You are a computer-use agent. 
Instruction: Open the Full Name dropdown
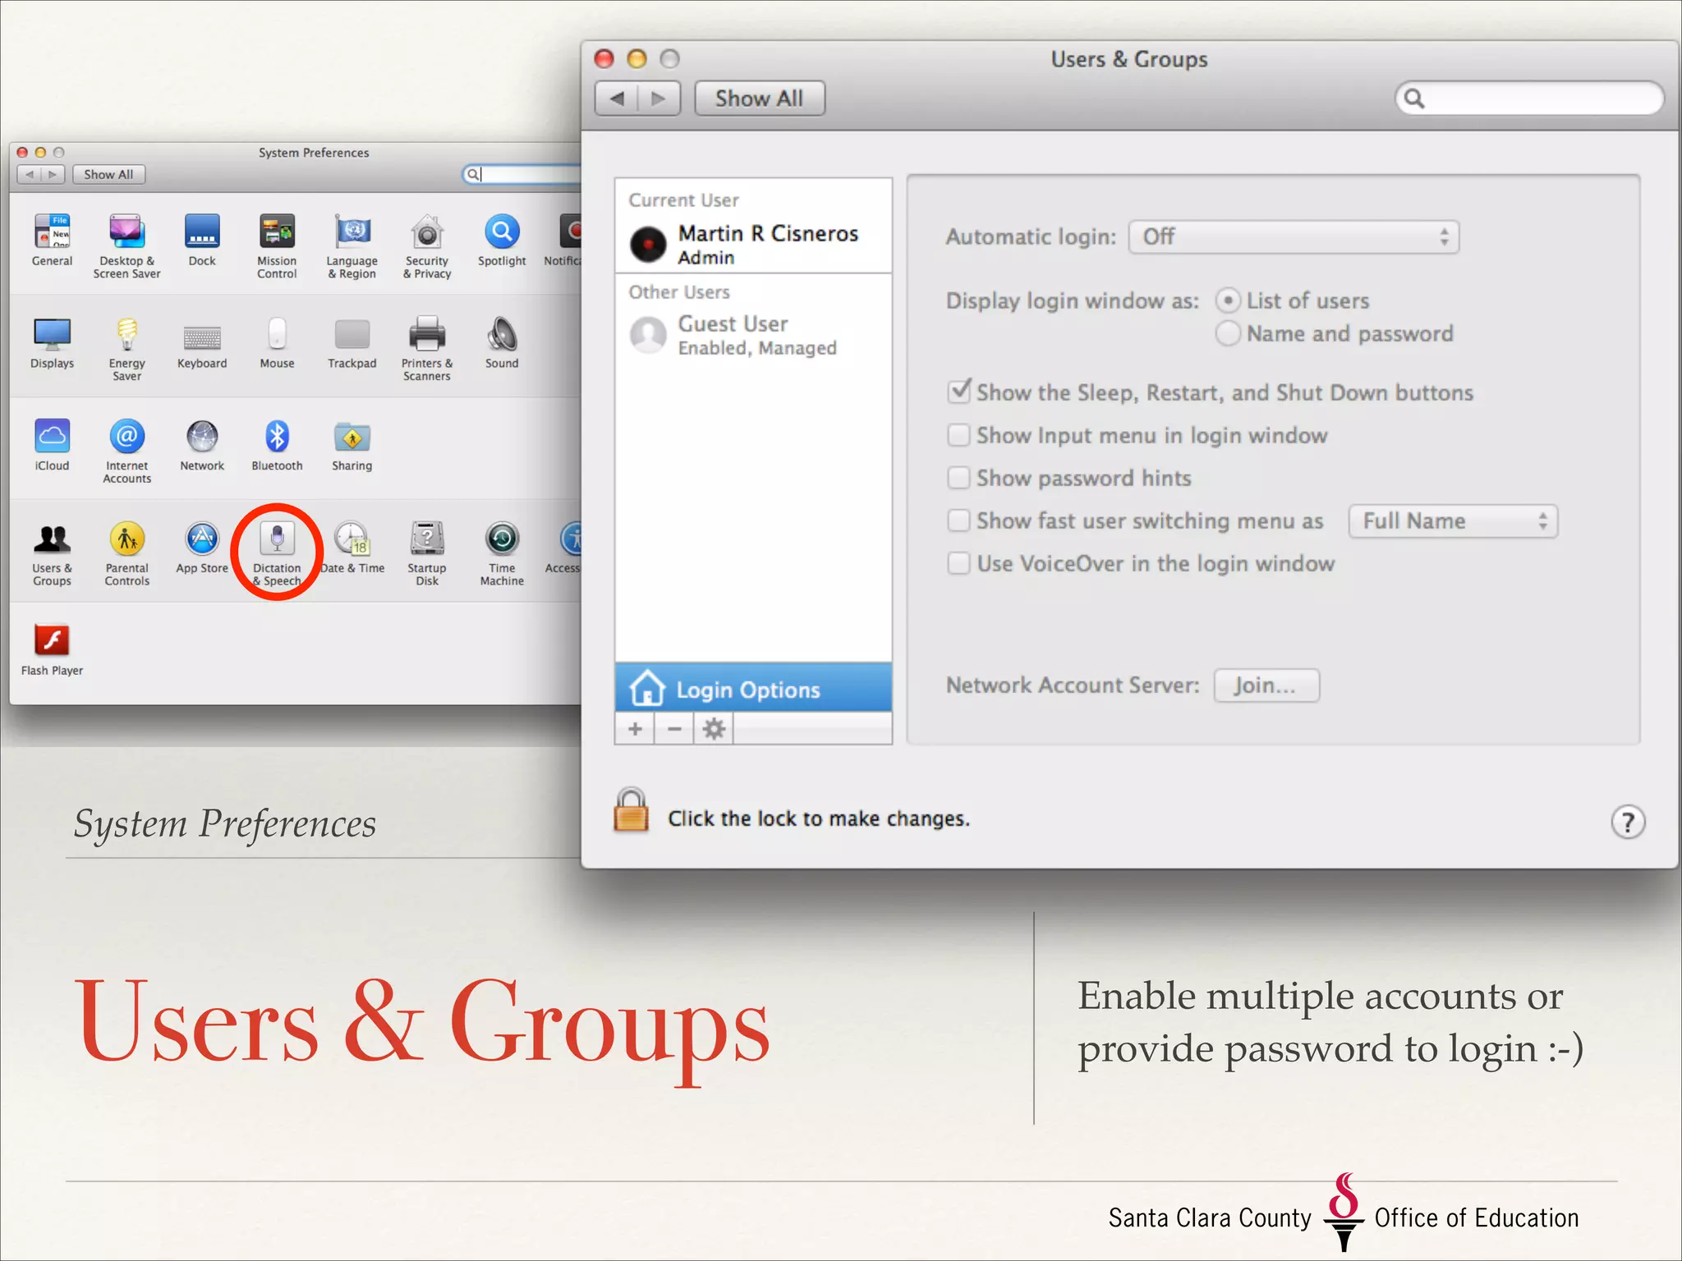click(1453, 521)
